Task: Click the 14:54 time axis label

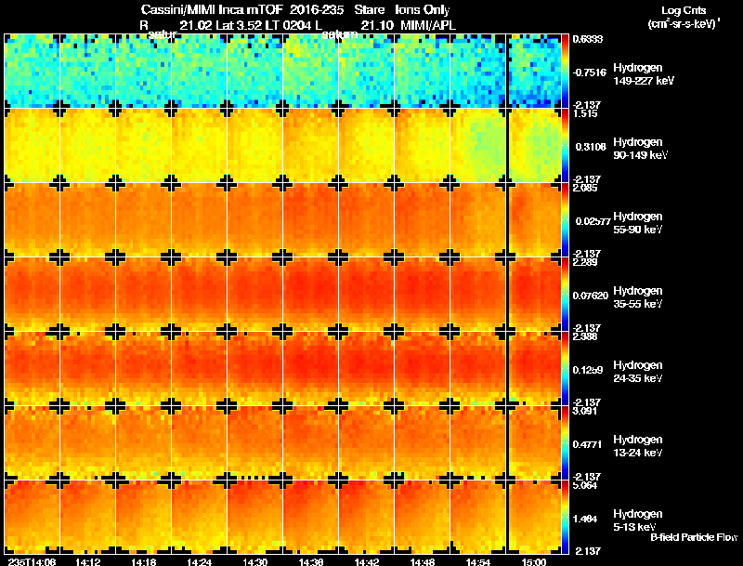Action: (478, 561)
